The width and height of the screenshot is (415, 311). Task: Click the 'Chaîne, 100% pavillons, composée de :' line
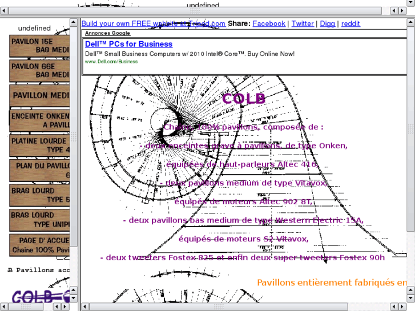pos(244,127)
